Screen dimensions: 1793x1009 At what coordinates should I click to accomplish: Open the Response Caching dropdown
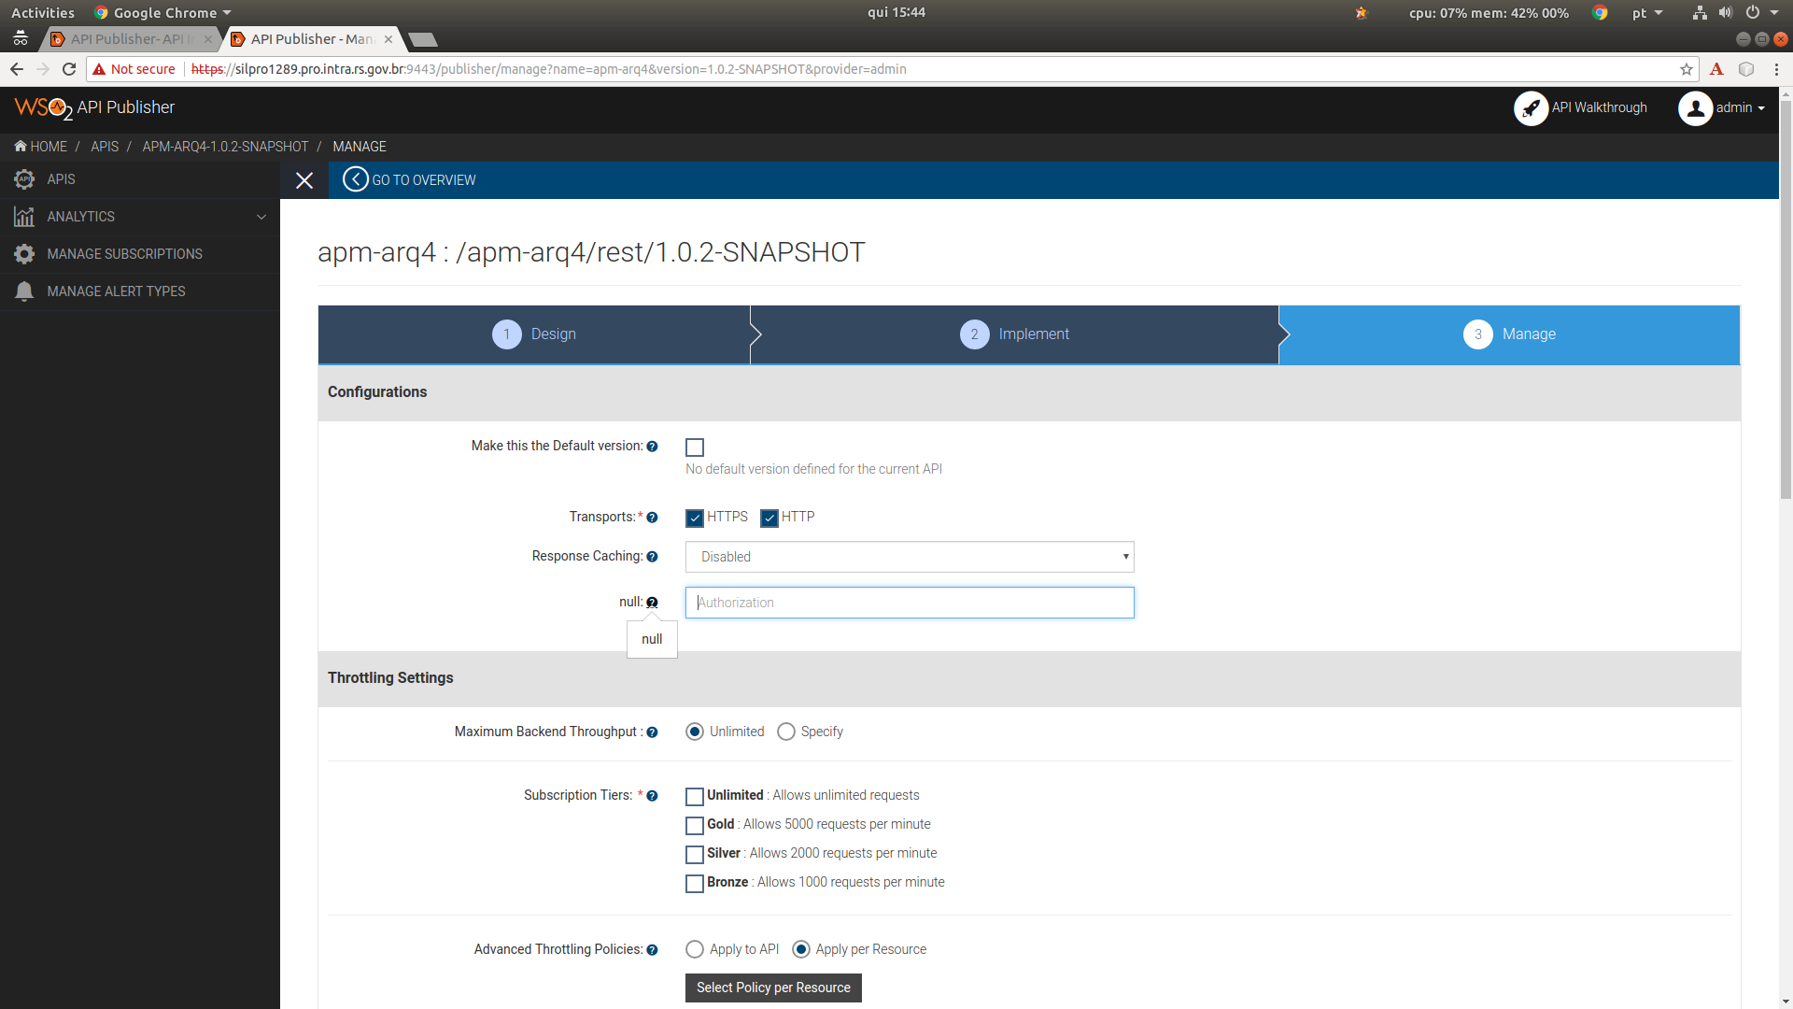(910, 557)
